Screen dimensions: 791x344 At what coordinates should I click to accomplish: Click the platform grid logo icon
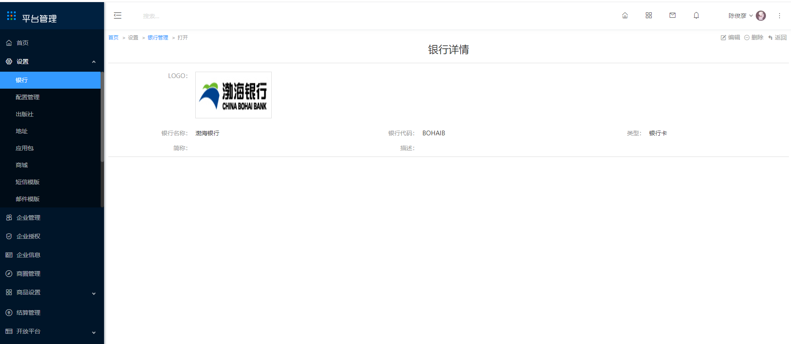11,16
